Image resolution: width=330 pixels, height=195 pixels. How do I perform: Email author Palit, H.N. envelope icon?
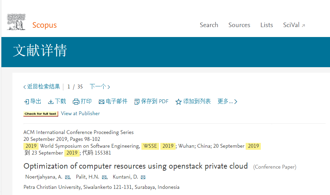coord(104,178)
